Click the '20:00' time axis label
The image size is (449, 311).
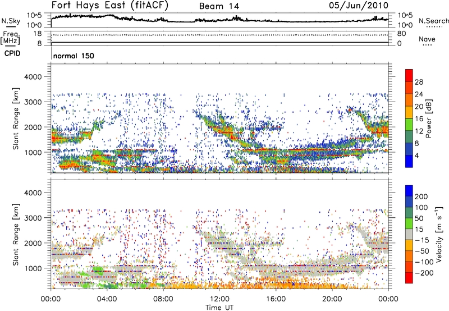pos(332,299)
